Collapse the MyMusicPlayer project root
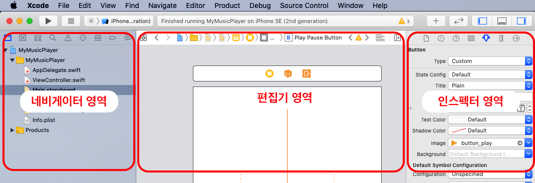This screenshot has height=183, width=535. coord(6,50)
